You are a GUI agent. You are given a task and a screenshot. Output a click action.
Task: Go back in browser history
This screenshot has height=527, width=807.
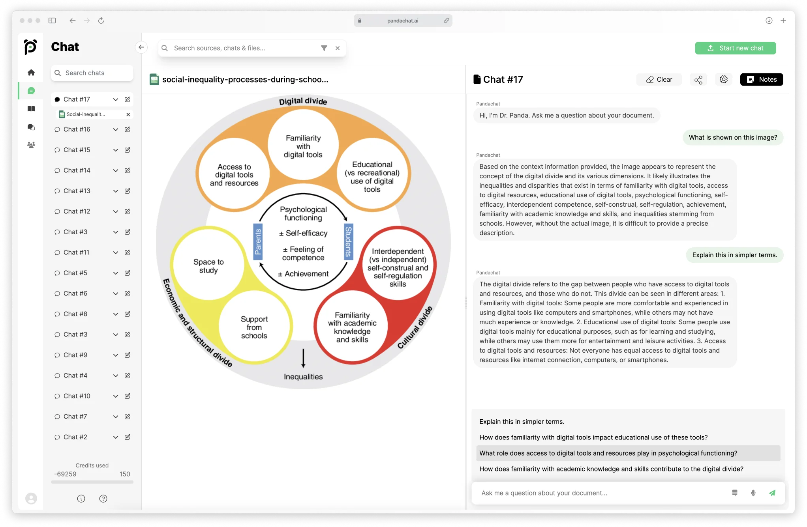click(72, 21)
